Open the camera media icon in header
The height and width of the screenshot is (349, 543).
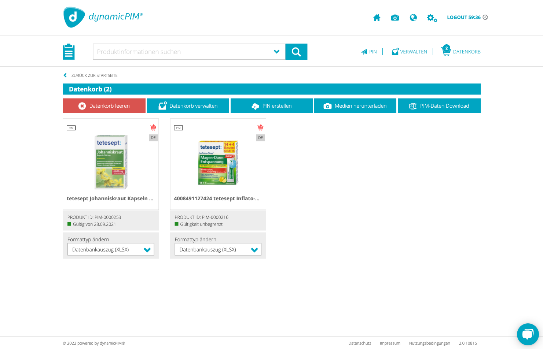tap(395, 18)
